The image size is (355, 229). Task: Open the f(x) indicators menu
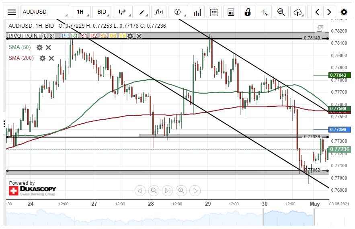tap(159, 12)
